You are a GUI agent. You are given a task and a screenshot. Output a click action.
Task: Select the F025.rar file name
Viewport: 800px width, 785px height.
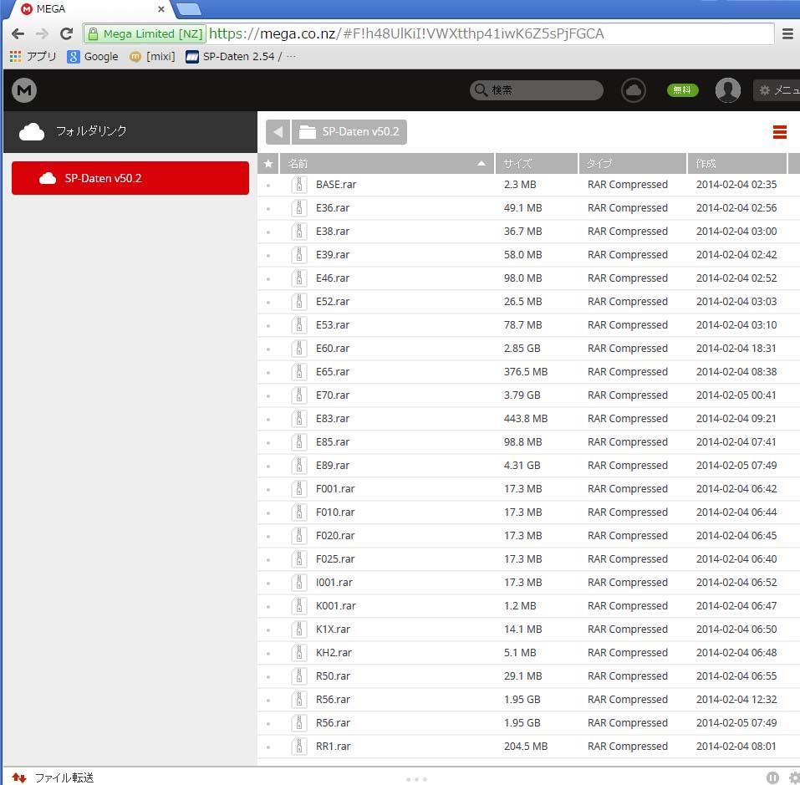pos(335,559)
